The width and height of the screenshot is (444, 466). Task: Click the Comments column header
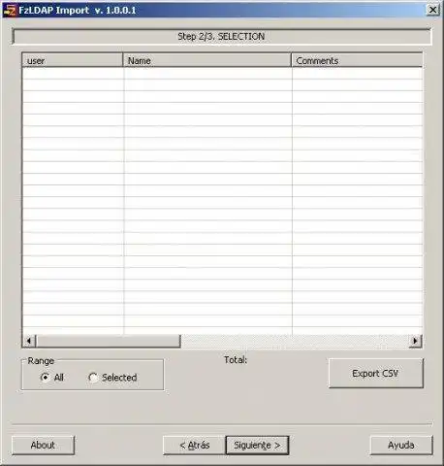tap(357, 60)
